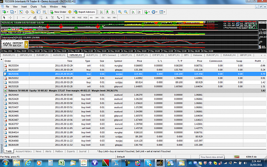Select the Equidistant Channel tool
Screen dimensions: 267x167
coord(35,18)
